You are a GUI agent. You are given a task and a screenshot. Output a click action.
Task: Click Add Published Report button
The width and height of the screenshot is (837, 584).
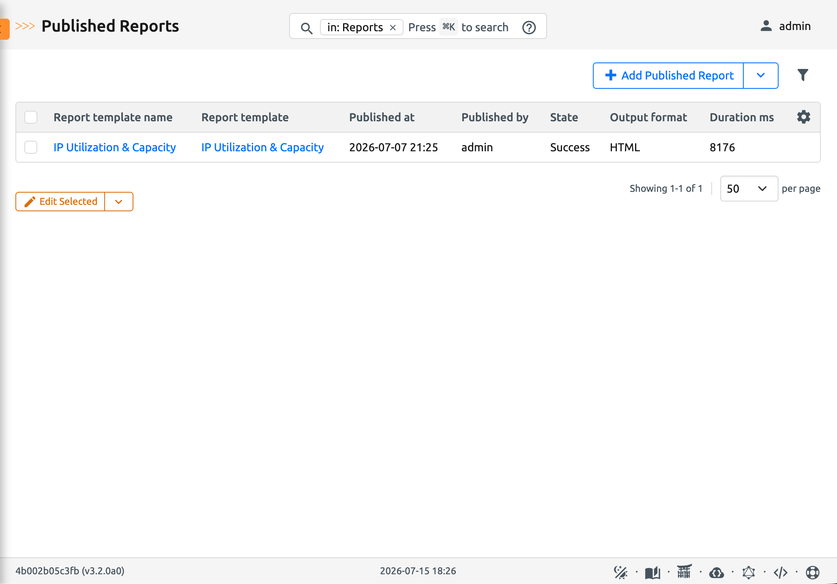668,75
